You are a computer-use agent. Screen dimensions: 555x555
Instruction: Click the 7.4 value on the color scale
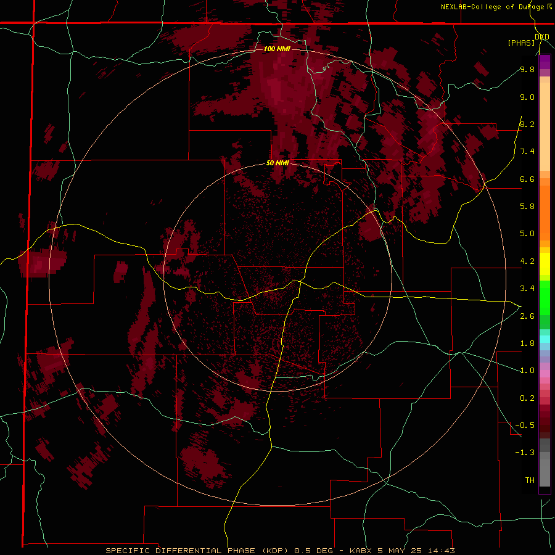coord(527,152)
